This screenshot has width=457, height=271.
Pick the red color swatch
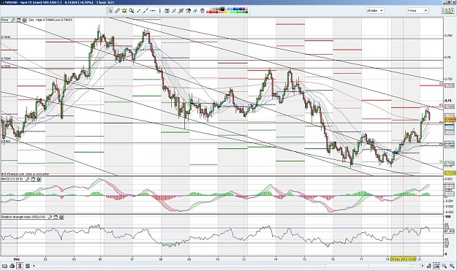coord(211,12)
